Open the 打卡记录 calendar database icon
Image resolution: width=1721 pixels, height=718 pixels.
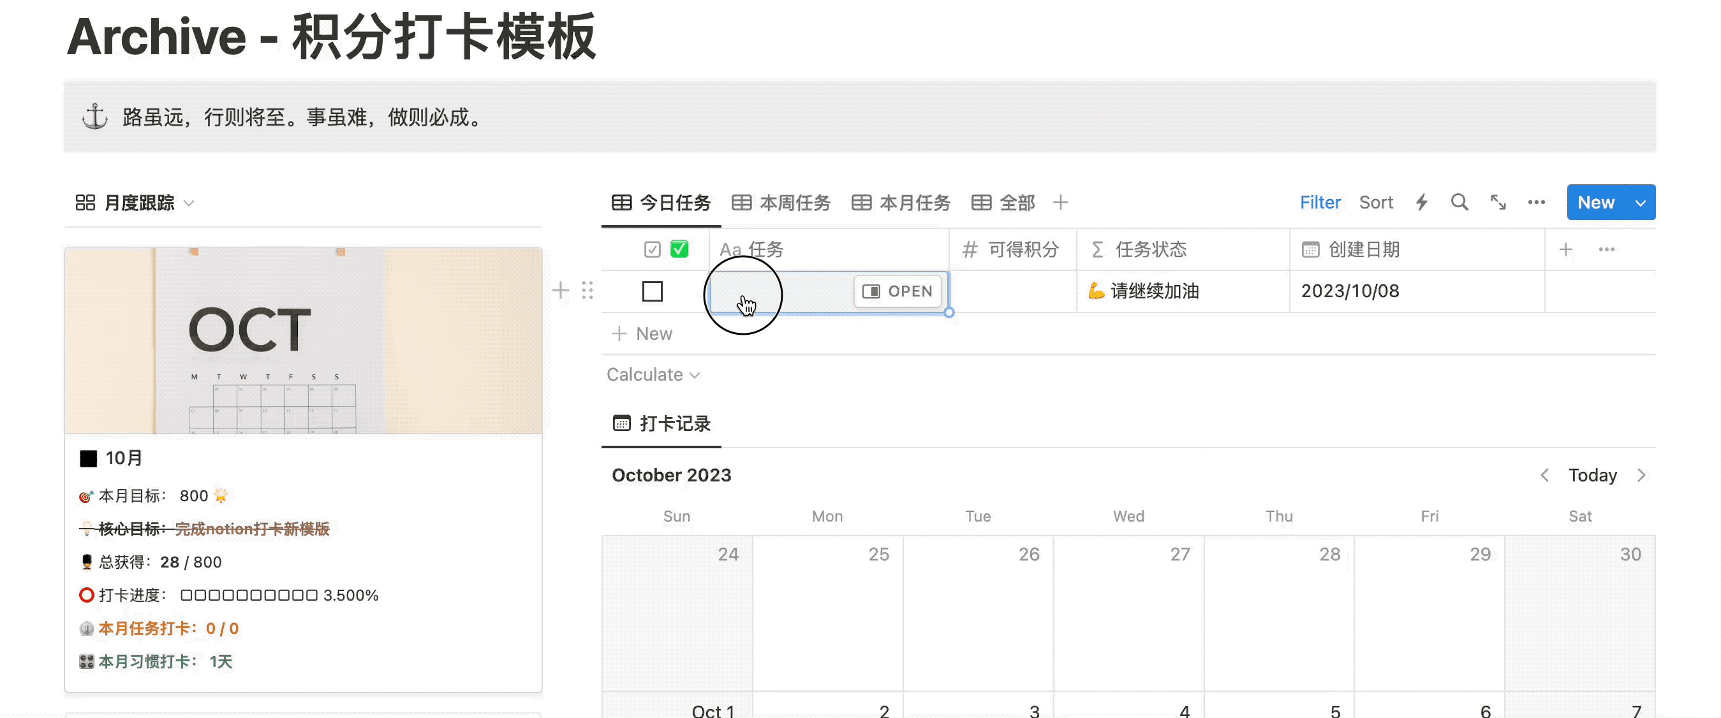point(621,423)
